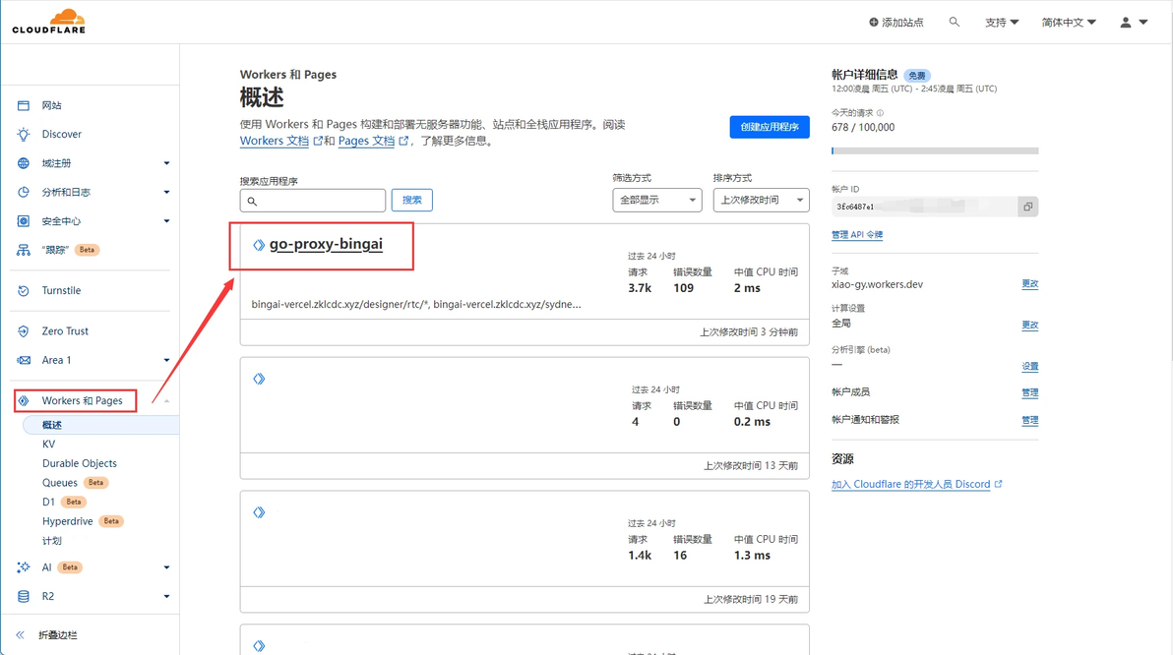Expand the R2 menu arrow
Screen dimensions: 1173x655
coord(167,597)
